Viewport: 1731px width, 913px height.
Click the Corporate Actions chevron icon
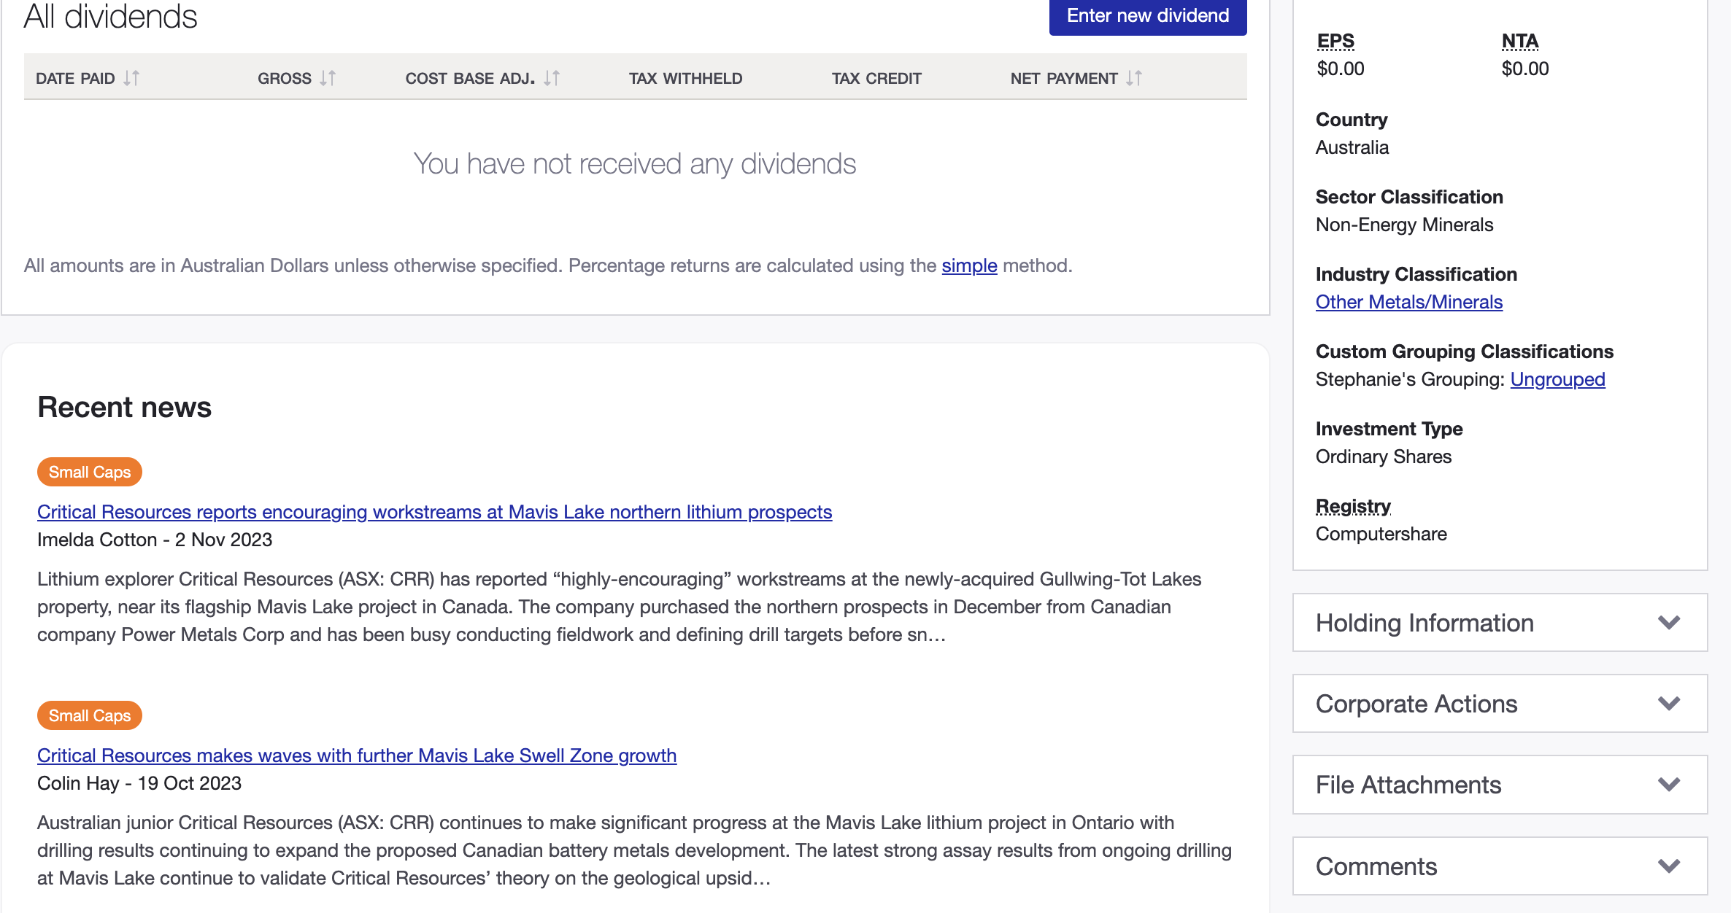point(1668,704)
